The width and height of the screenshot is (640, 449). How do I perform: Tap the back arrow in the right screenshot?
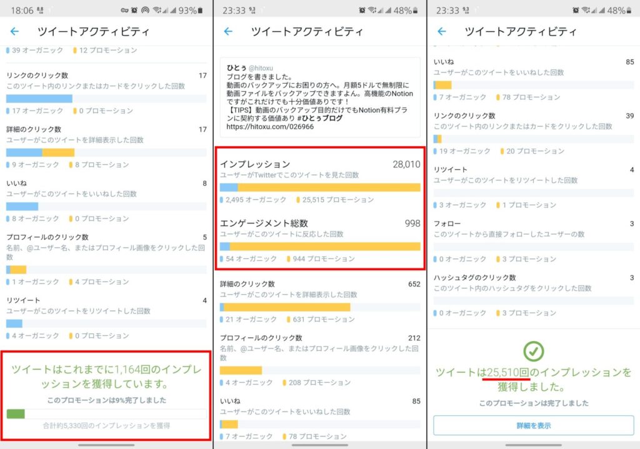pos(442,31)
